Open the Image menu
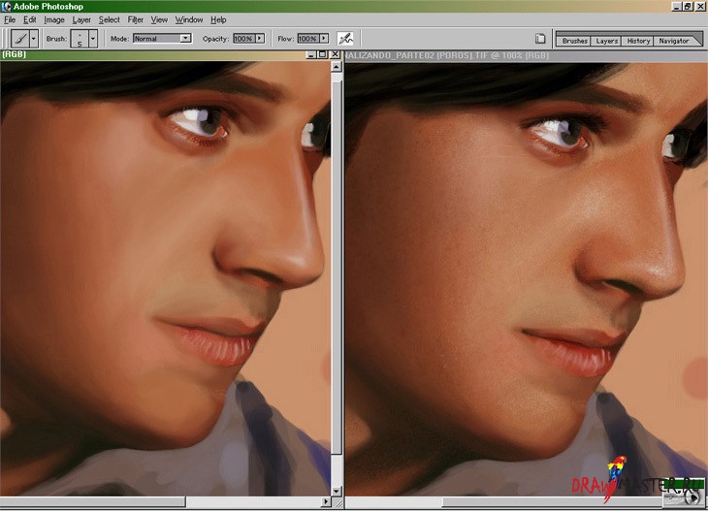The image size is (708, 511). coord(54,19)
